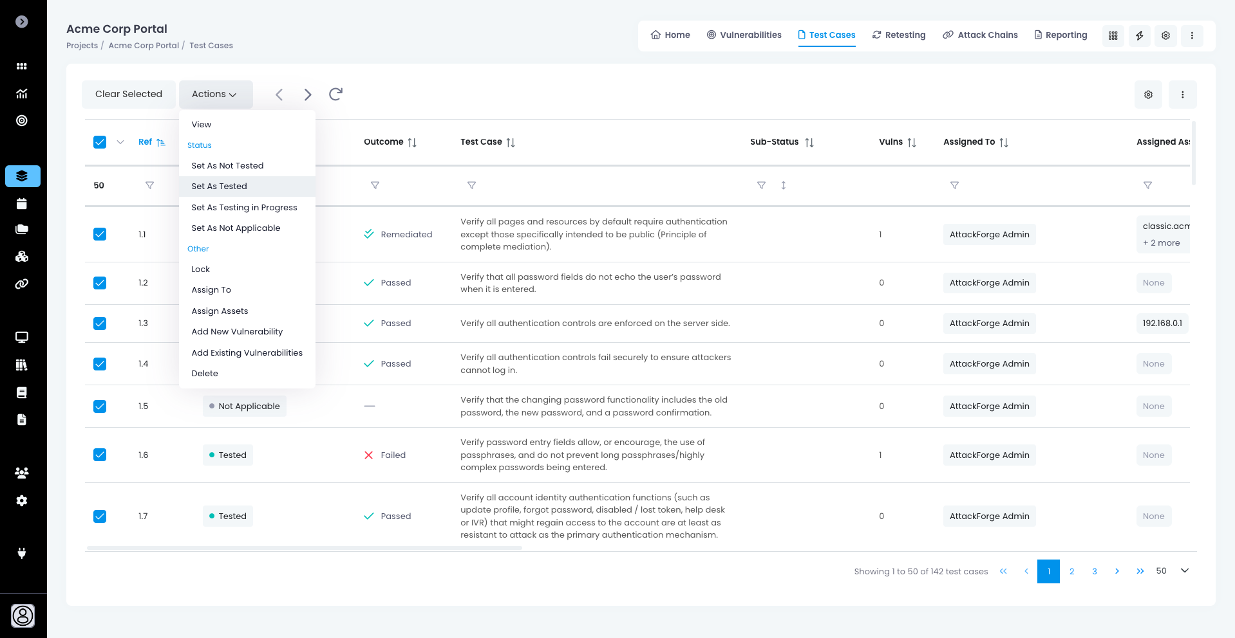
Task: Click the Clear Selected button
Action: pyautogui.click(x=129, y=95)
